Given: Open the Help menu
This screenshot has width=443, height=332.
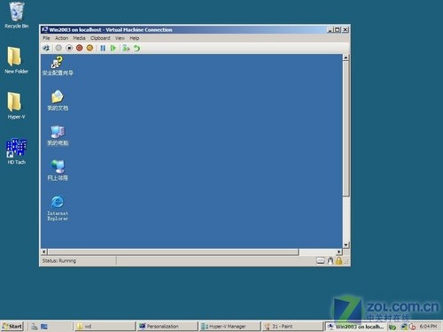Looking at the screenshot, I should click(x=134, y=38).
